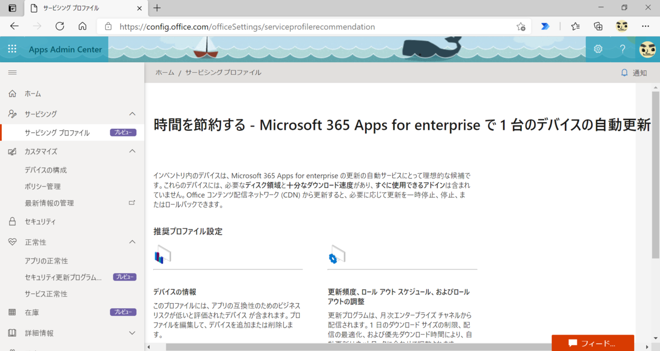Click ホーム breadcrumb link
This screenshot has height=351, width=660.
coord(165,73)
